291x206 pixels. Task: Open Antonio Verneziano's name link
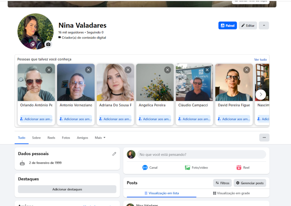[x=76, y=105]
